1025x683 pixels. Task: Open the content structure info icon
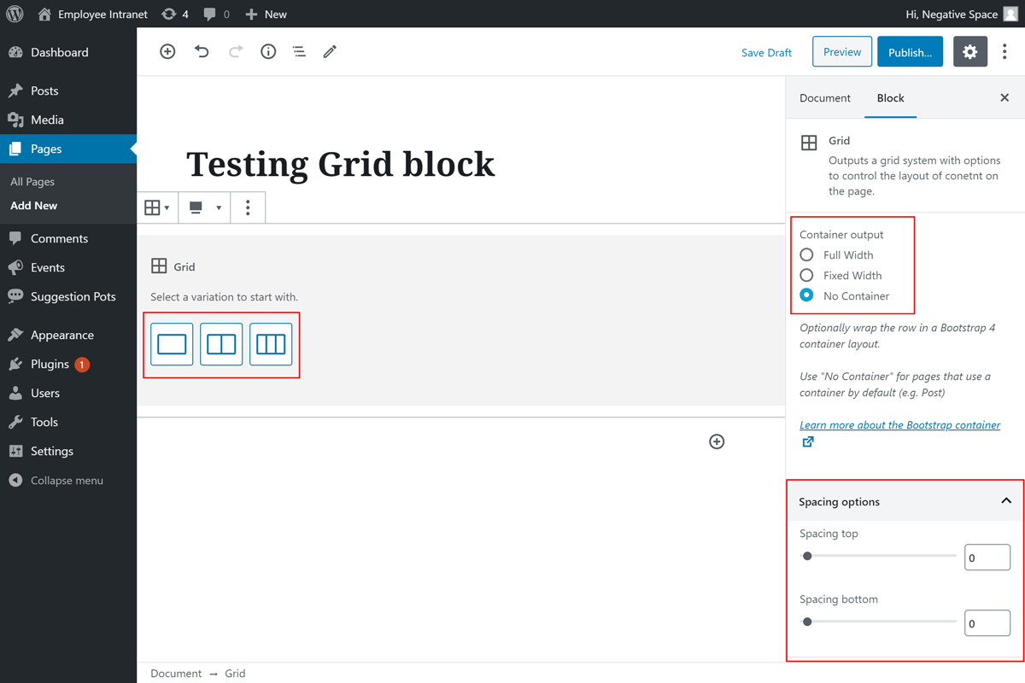tap(268, 52)
